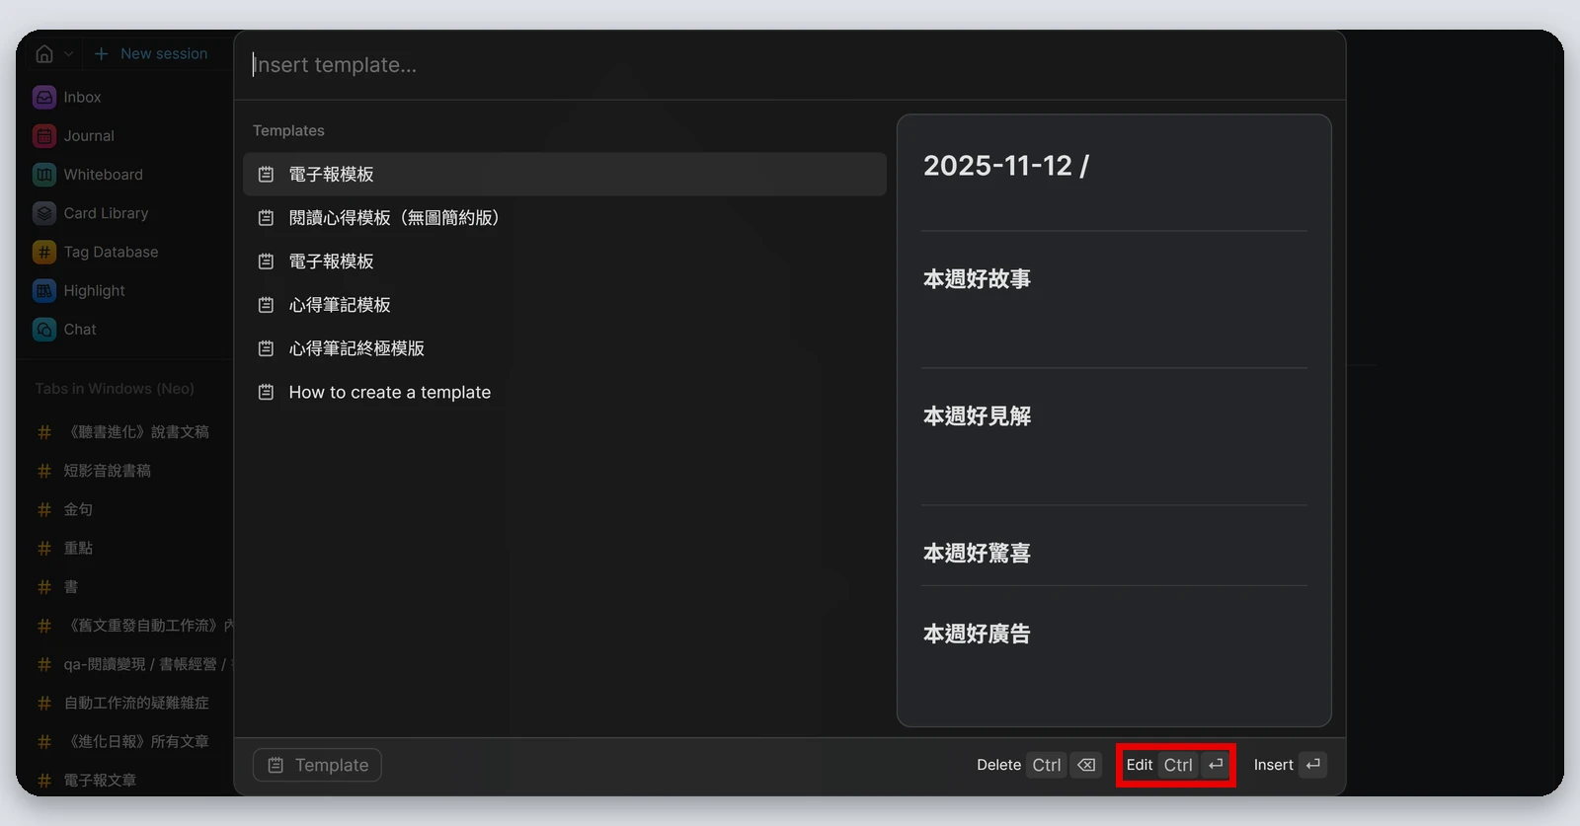Expand the chevron beside the home icon
Viewport: 1580px width, 826px height.
tap(68, 53)
